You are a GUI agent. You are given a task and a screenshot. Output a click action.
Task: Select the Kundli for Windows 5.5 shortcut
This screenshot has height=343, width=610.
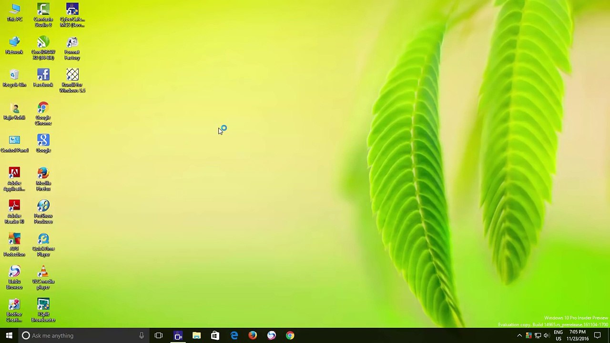(72, 81)
